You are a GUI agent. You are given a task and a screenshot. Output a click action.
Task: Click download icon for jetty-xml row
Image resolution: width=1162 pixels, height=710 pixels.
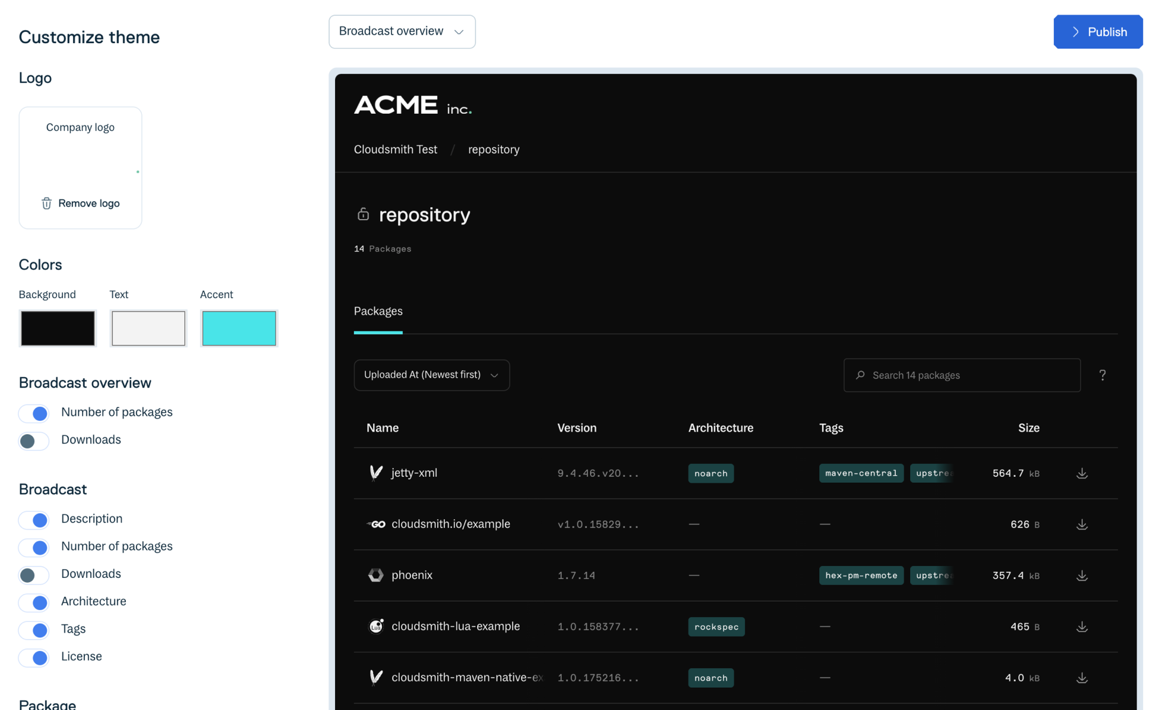point(1082,473)
